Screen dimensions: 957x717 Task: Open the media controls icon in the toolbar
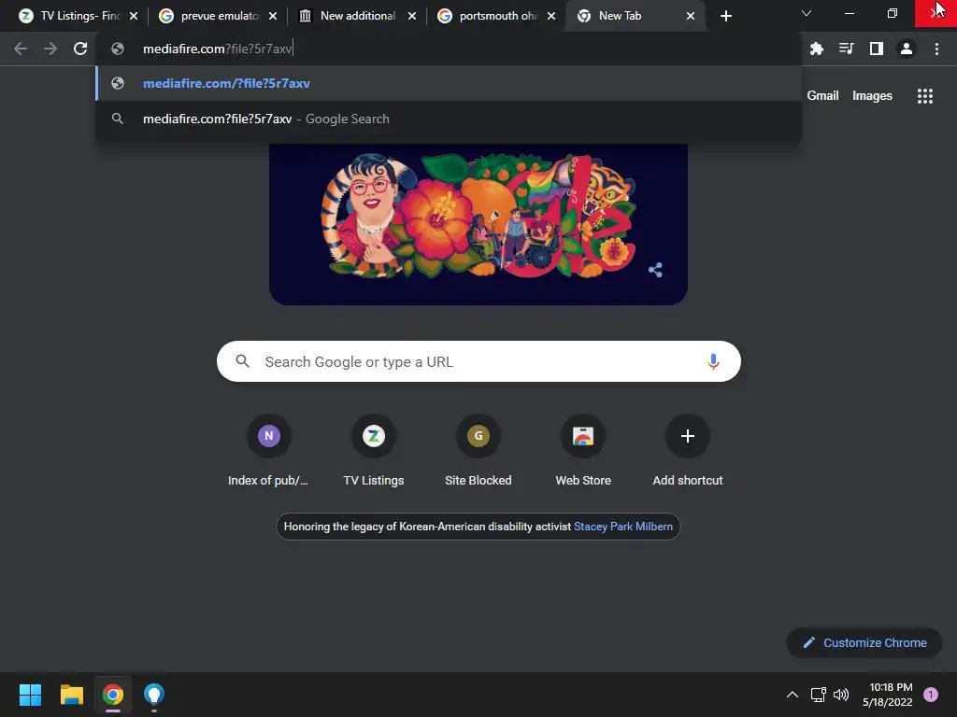[847, 49]
